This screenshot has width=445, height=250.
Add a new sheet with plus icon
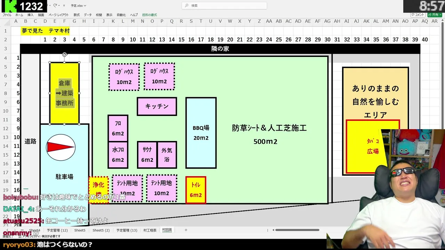[186, 230]
